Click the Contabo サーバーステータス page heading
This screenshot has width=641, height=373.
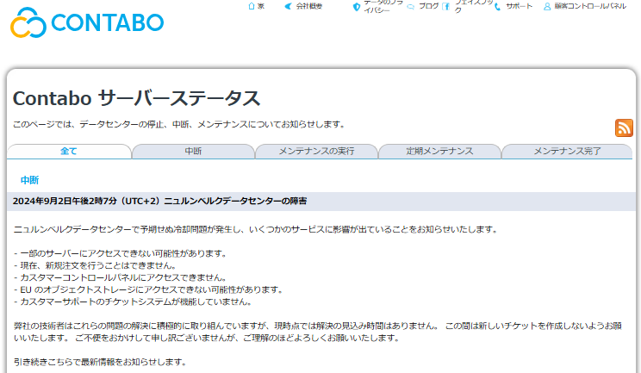(136, 98)
